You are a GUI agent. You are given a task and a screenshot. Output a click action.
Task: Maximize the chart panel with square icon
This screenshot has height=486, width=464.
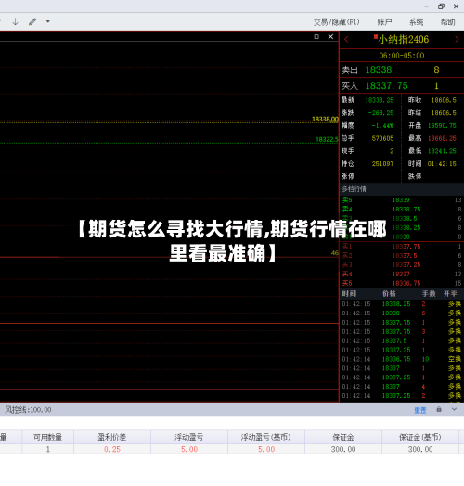click(316, 36)
